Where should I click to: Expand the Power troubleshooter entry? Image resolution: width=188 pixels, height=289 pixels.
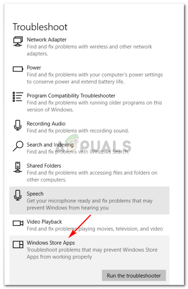tap(89, 74)
